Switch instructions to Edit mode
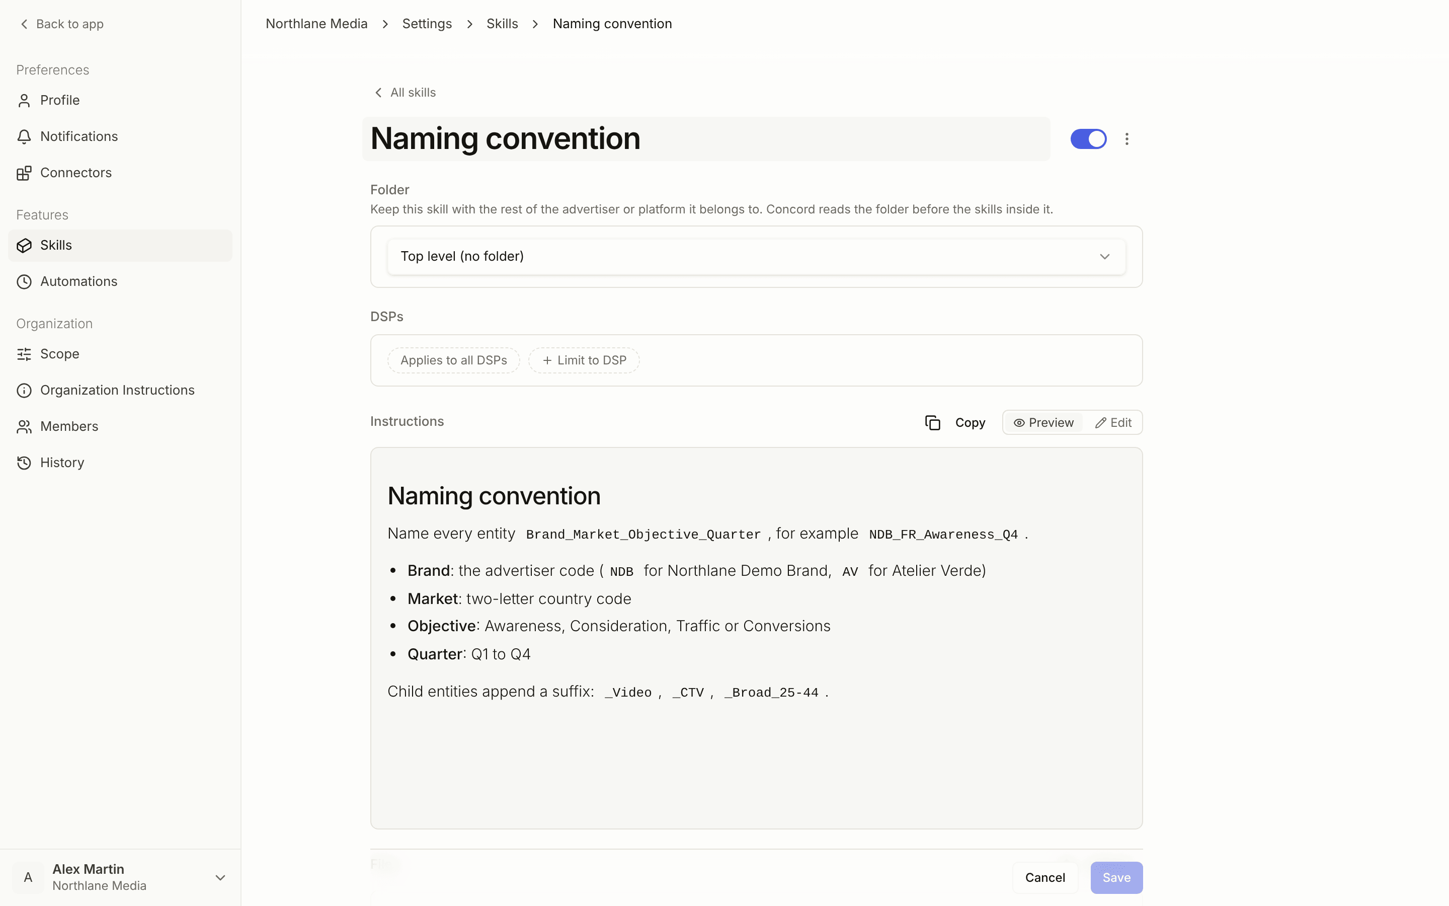The image size is (1449, 906). point(1113,422)
